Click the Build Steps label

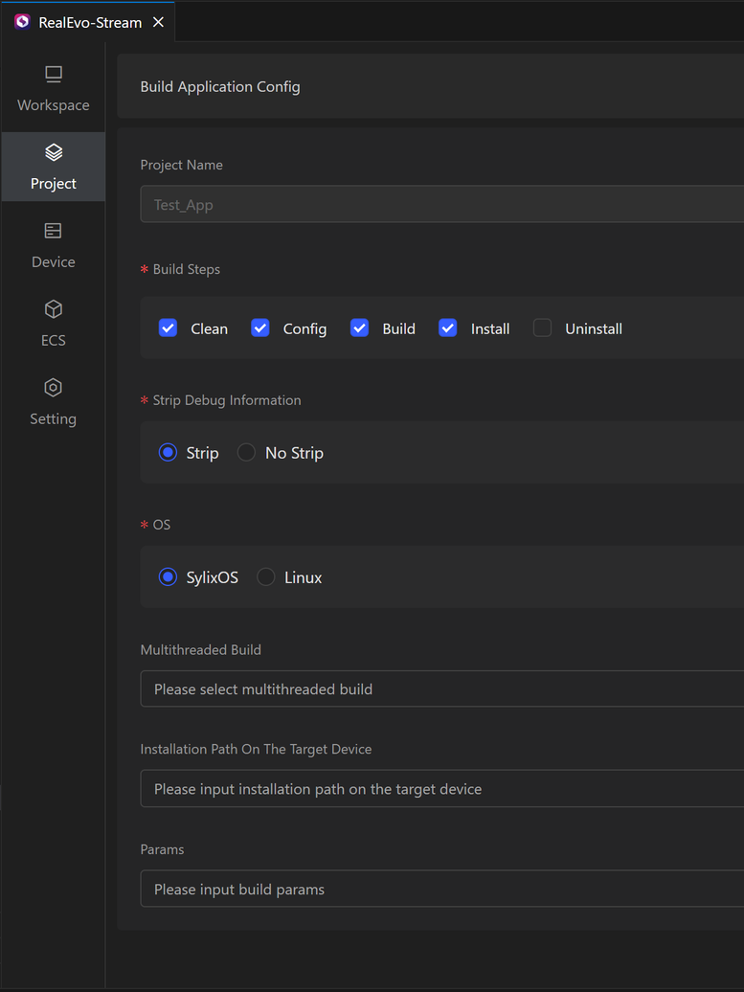point(187,269)
